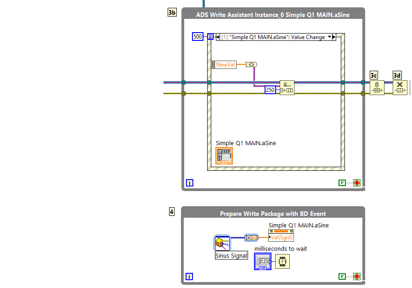
Task: Toggle the False constant in the lower loop
Action: pyautogui.click(x=342, y=277)
